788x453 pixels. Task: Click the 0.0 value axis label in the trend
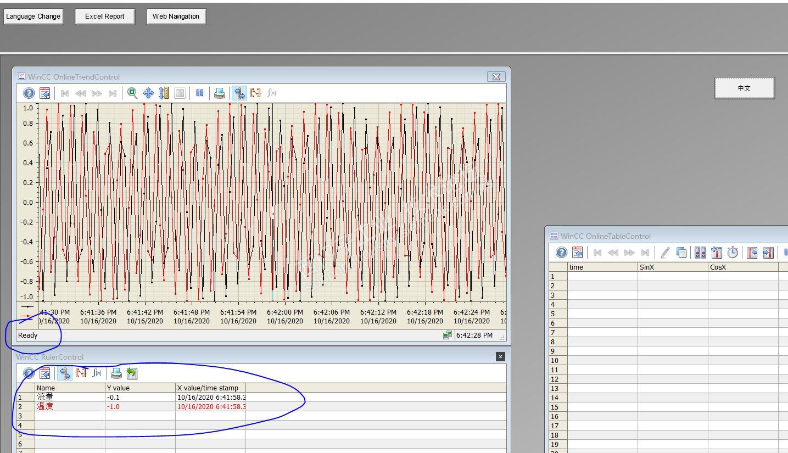tap(27, 202)
